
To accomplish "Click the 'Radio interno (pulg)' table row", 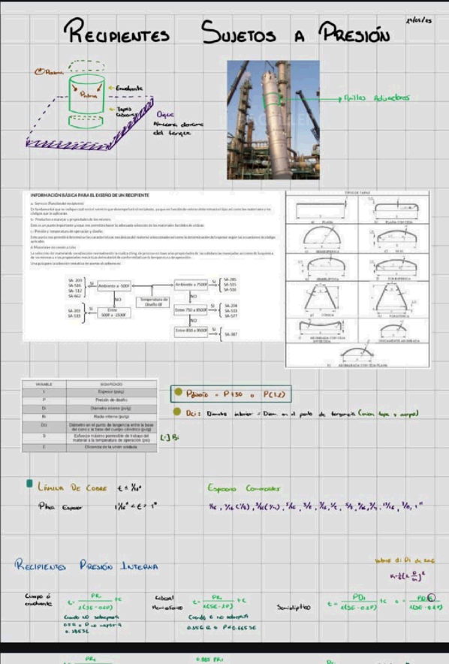I will pos(89,417).
